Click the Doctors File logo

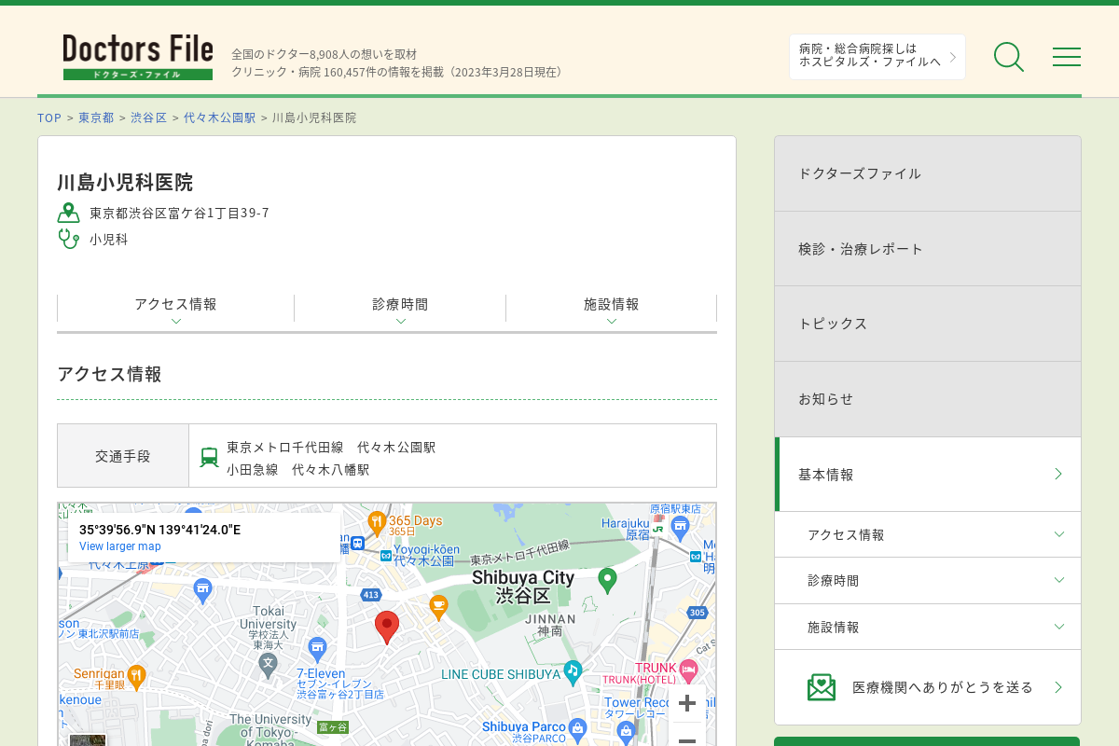click(138, 57)
